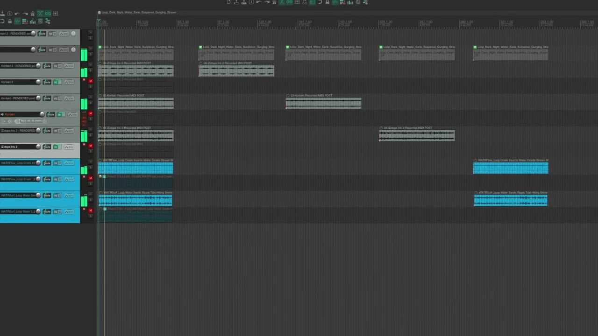The image size is (598, 336).
Task: Click the info icon above the track list
Action: point(10,14)
